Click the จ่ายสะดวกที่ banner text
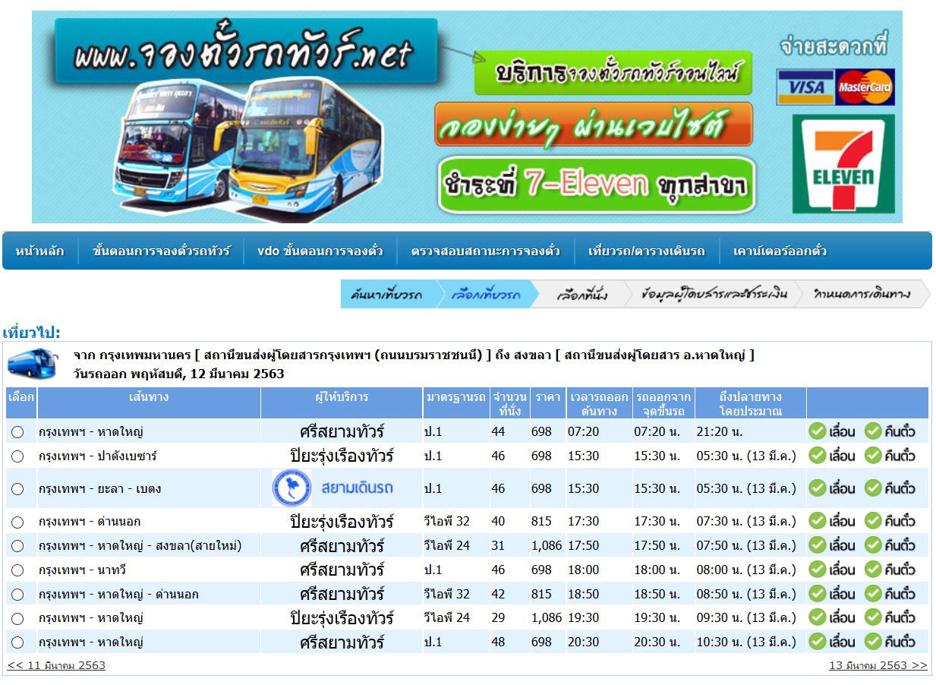936x685 pixels. [834, 46]
